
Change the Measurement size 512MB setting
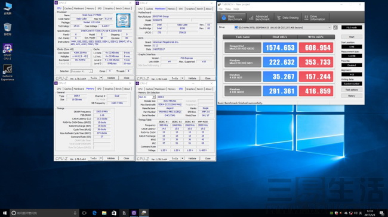pyautogui.click(x=352, y=56)
